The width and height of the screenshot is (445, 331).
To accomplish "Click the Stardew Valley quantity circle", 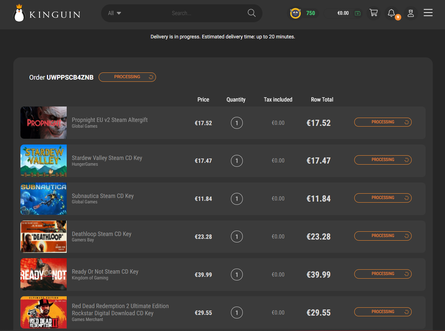I will click(x=237, y=161).
